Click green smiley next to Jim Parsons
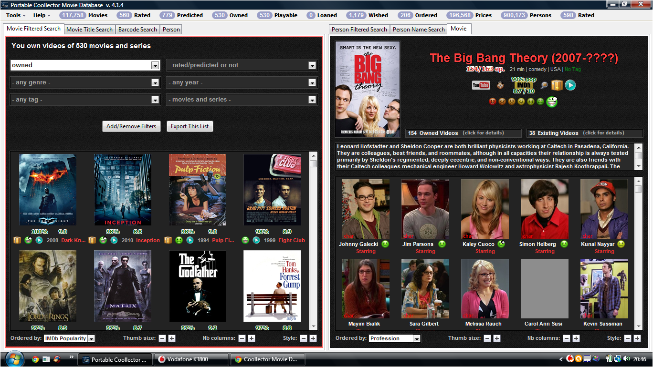 (x=442, y=244)
